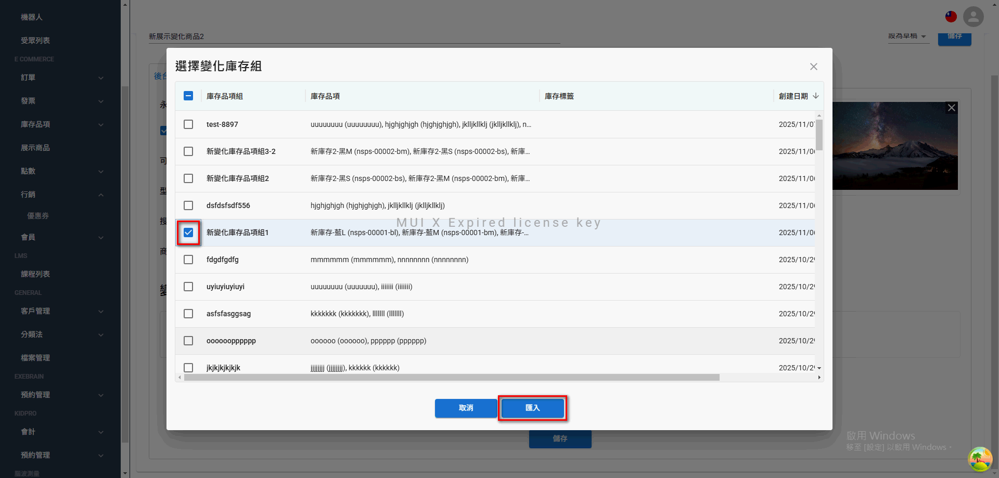The width and height of the screenshot is (999, 478).
Task: Click the 新展示變化商品2 name field
Action: [354, 36]
